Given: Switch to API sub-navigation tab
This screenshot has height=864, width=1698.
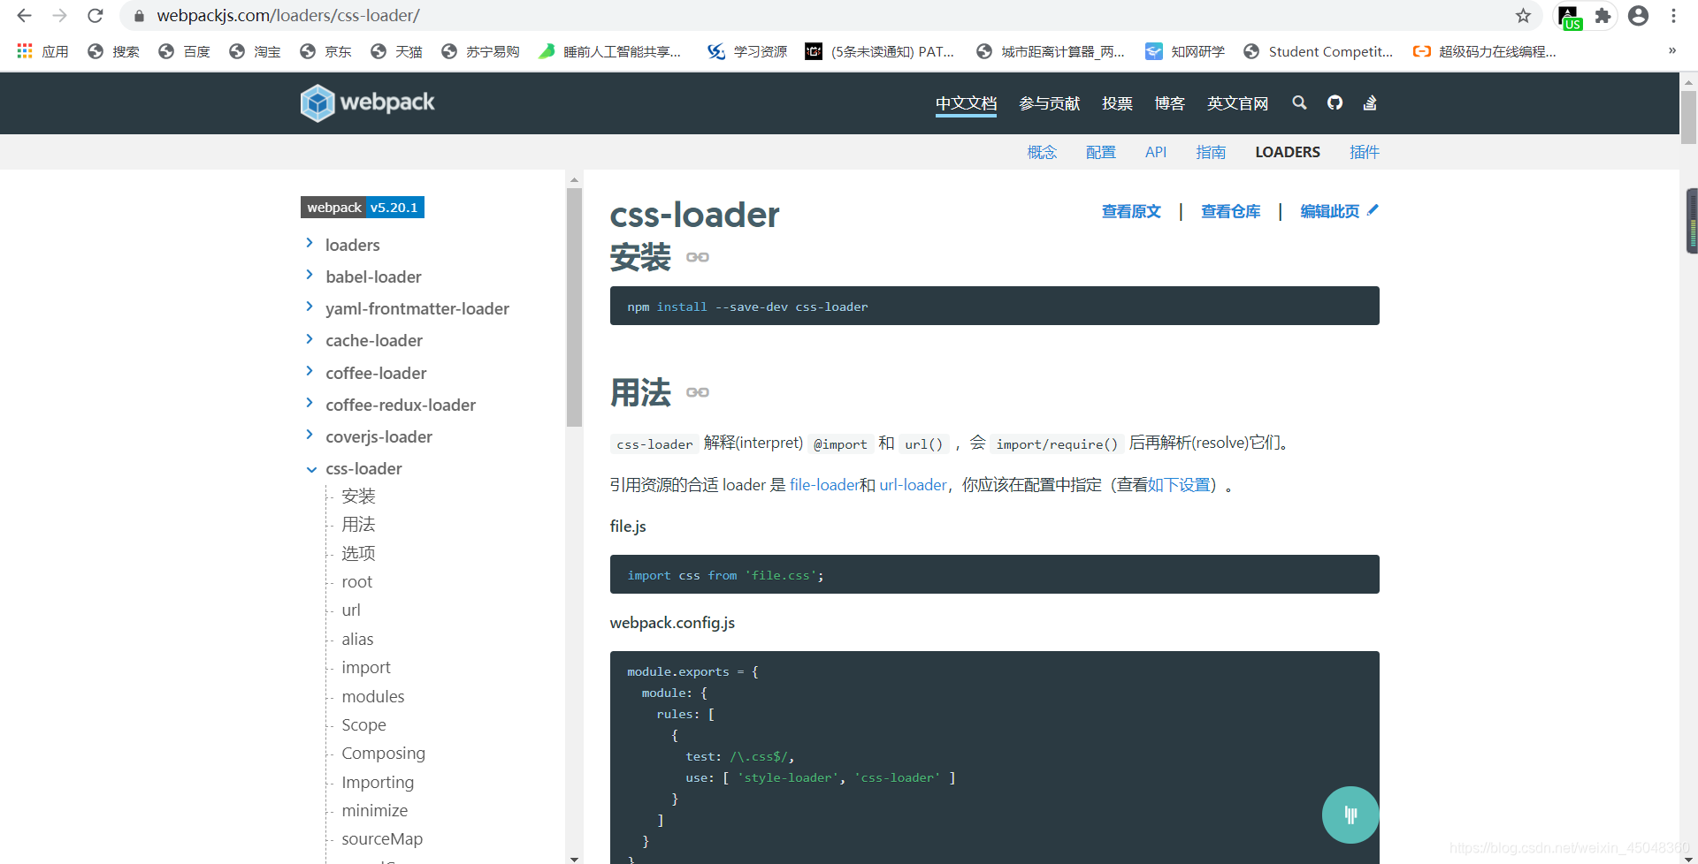Looking at the screenshot, I should click(x=1156, y=152).
